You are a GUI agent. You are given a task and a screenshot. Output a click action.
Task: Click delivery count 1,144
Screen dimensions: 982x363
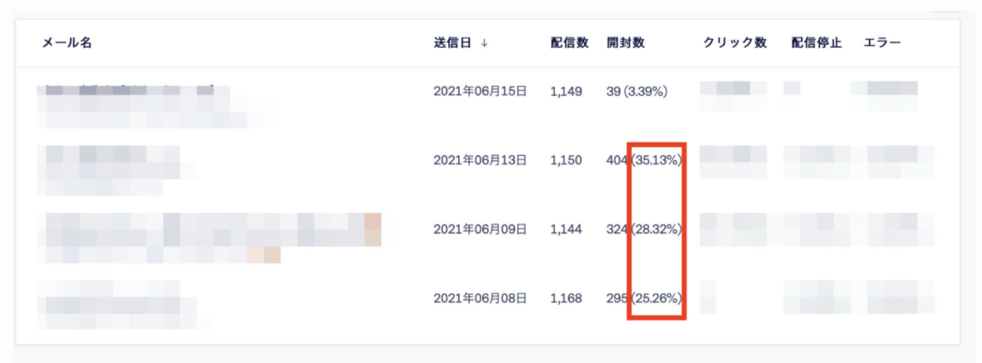567,229
